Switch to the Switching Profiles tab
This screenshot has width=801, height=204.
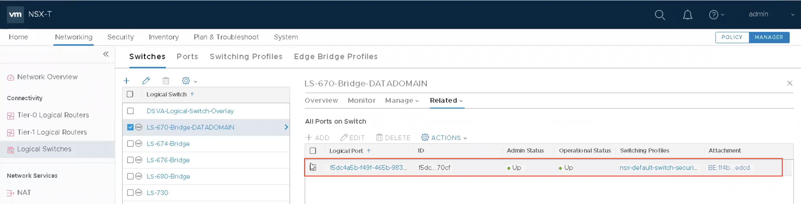[246, 56]
